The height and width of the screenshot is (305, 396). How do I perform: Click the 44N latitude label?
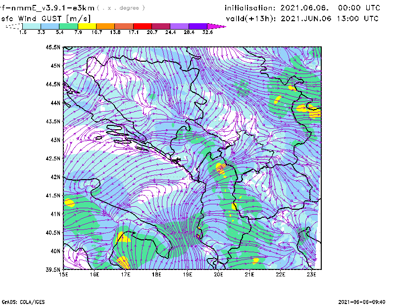click(x=55, y=103)
